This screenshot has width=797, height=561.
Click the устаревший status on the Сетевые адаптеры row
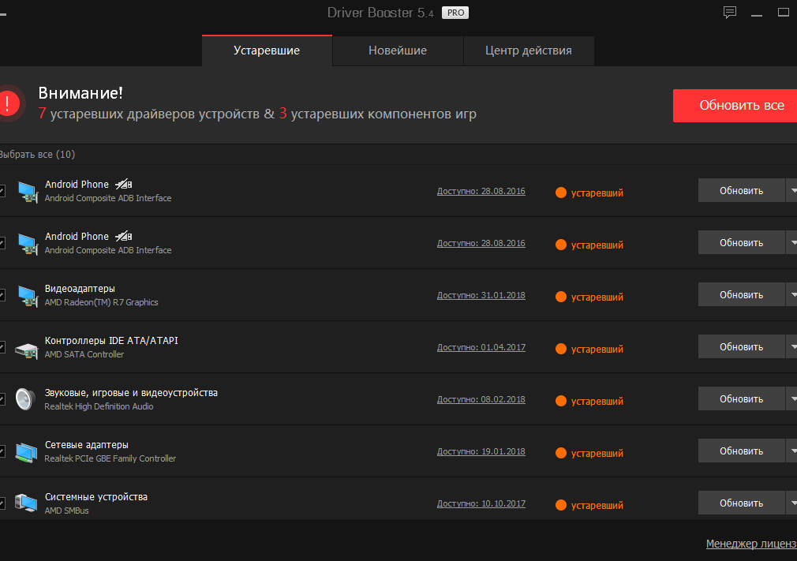[597, 453]
